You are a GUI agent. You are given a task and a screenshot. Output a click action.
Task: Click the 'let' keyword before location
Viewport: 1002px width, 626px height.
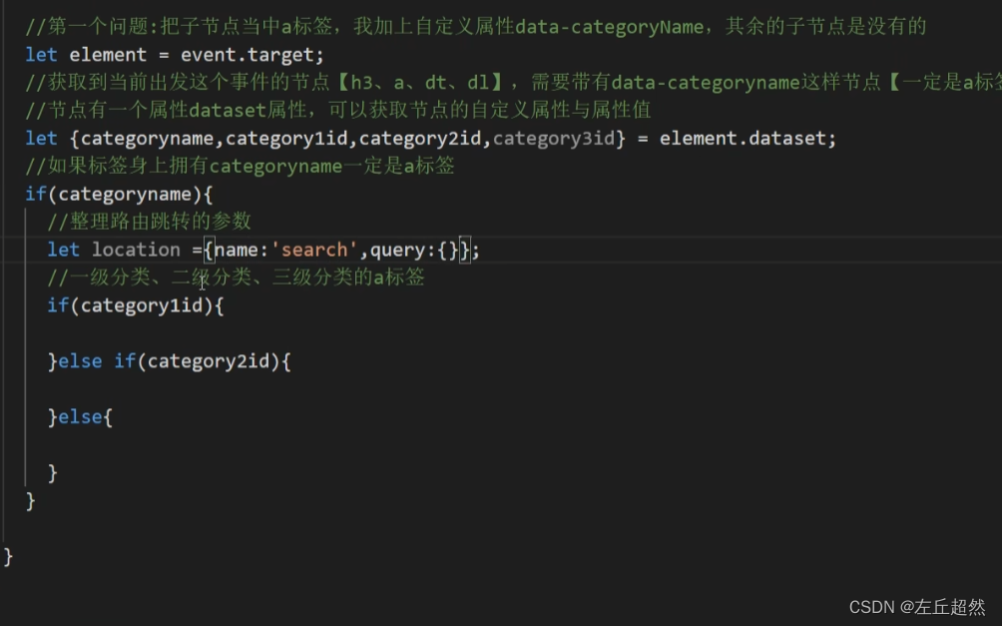tap(63, 250)
